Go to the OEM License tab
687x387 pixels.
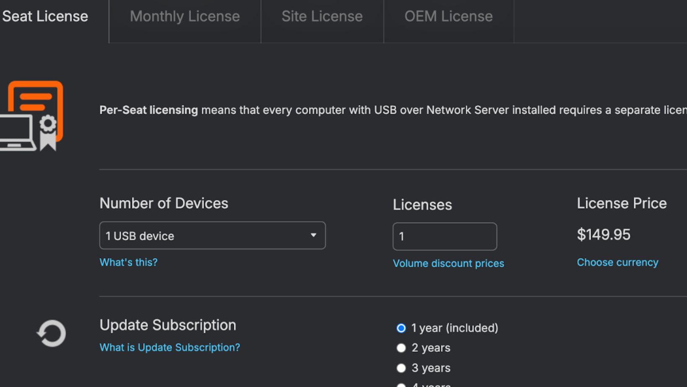(x=448, y=17)
